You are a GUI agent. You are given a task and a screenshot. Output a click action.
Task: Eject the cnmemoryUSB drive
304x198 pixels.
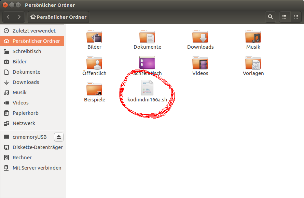(x=59, y=137)
